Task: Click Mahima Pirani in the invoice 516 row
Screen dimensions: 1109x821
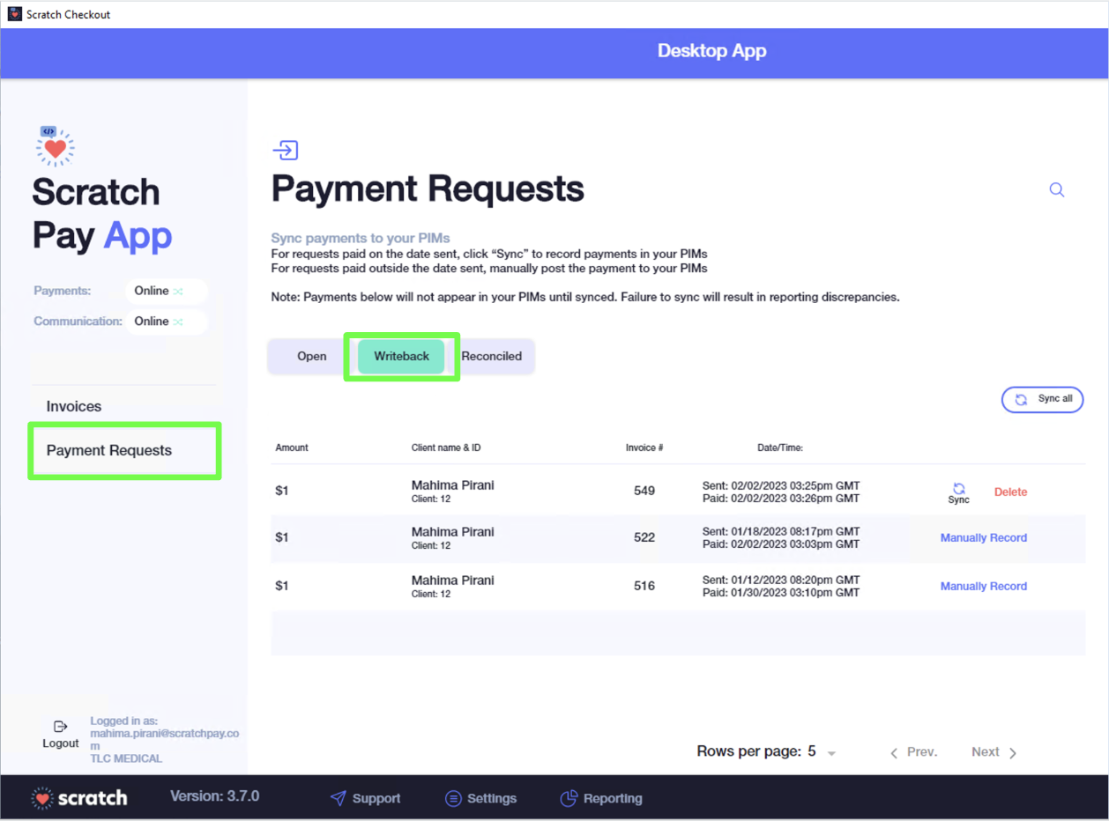Action: click(x=453, y=580)
